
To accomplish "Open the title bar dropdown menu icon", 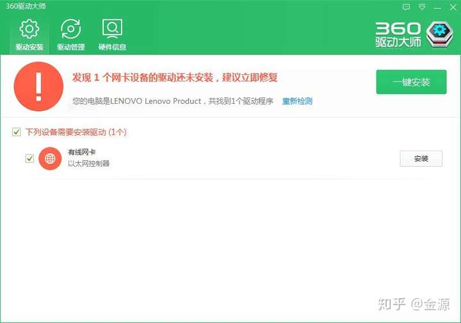I will pyautogui.click(x=422, y=7).
